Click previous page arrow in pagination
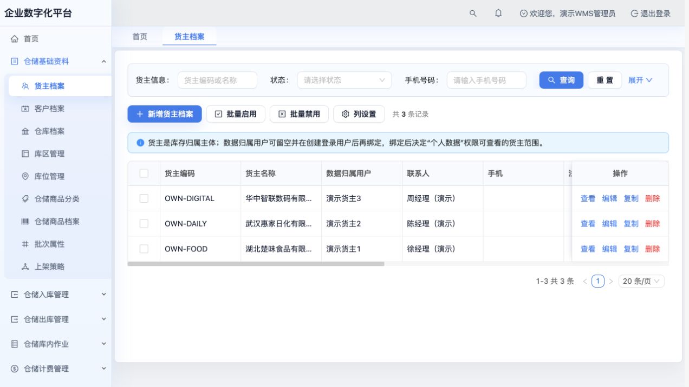 (x=585, y=281)
